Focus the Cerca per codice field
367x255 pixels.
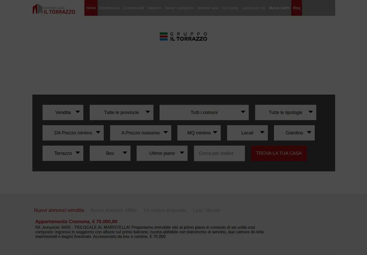(219, 153)
